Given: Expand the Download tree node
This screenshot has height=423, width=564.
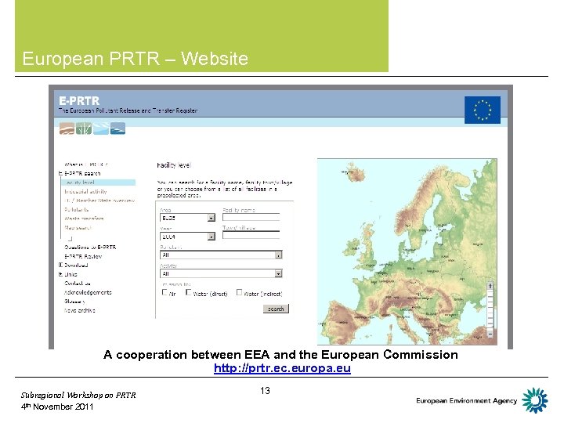Looking at the screenshot, I should tap(60, 265).
